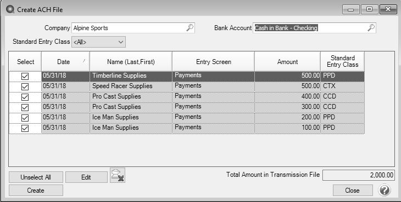Open help via the question mark icon
Image resolution: width=401 pixels, height=202 pixels.
click(x=385, y=191)
